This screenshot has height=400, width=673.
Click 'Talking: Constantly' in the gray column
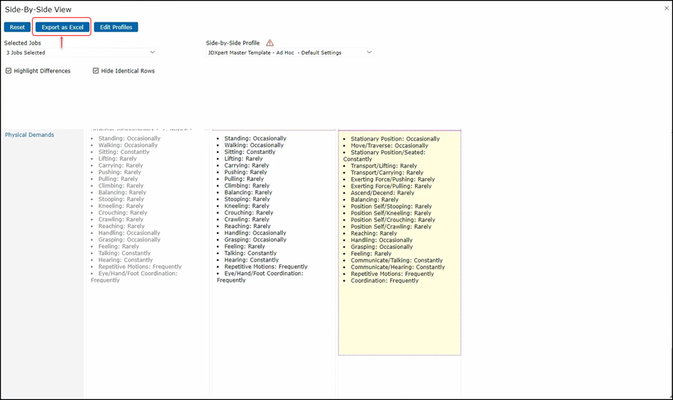click(x=124, y=253)
